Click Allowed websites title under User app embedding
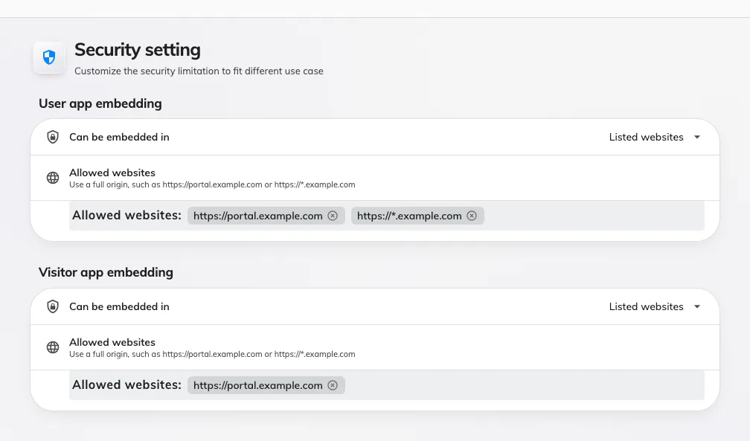Screen dimensions: 750x441 [x=112, y=173]
